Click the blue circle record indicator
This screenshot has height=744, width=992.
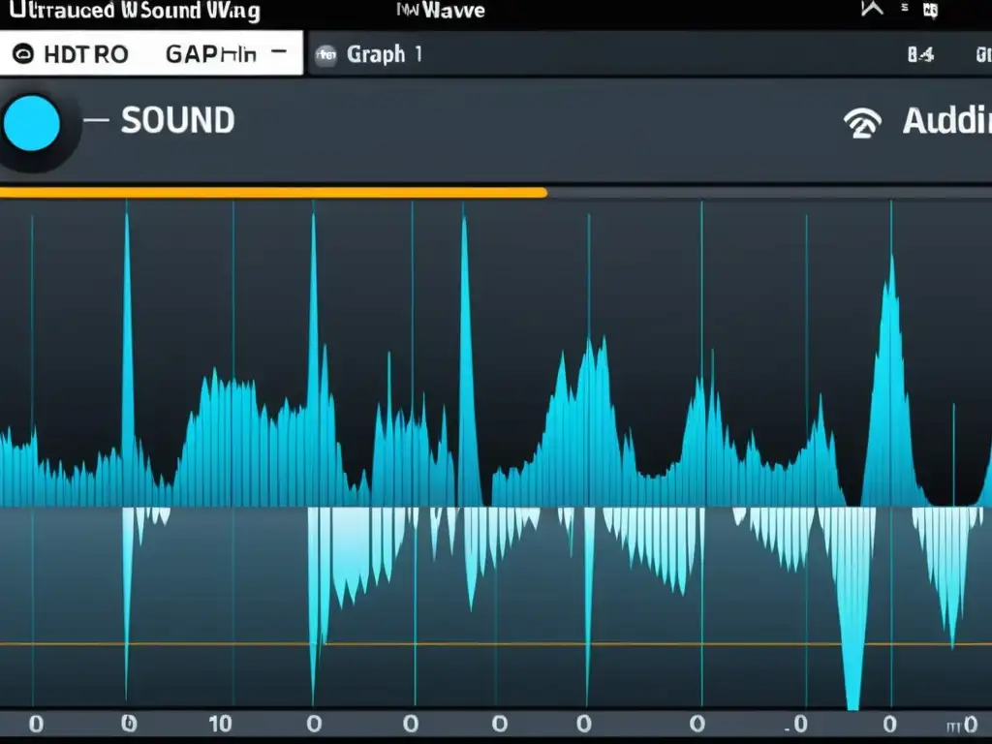coord(32,125)
